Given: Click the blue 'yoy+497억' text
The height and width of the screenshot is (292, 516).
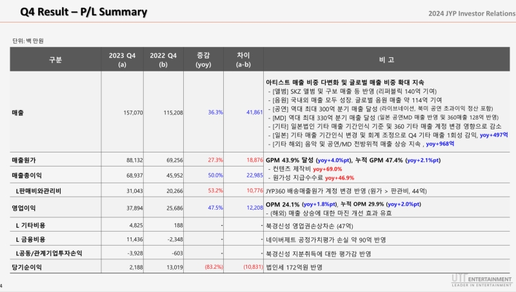Looking at the screenshot, I should 493,135.
